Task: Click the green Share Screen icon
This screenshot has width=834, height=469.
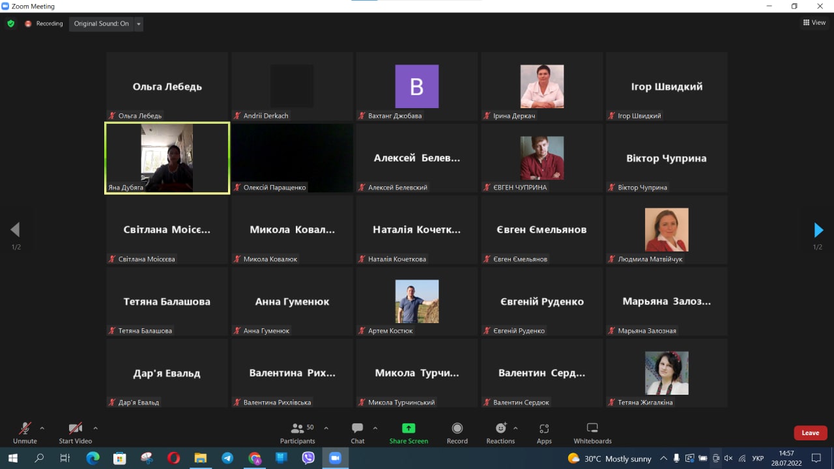Action: point(409,429)
